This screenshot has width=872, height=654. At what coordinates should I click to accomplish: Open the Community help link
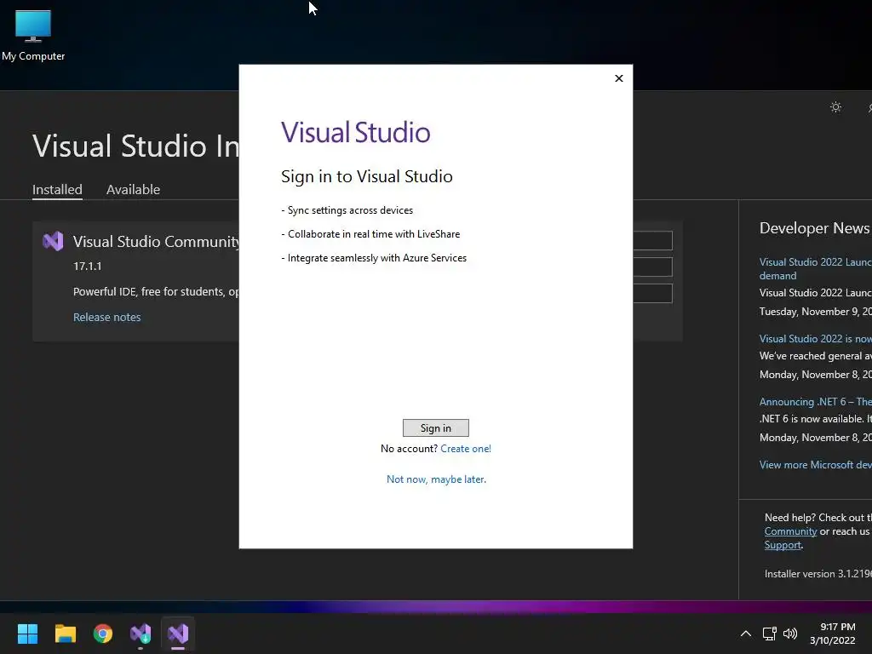coord(790,531)
